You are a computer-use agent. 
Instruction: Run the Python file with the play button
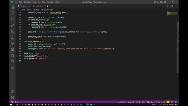click(x=167, y=6)
